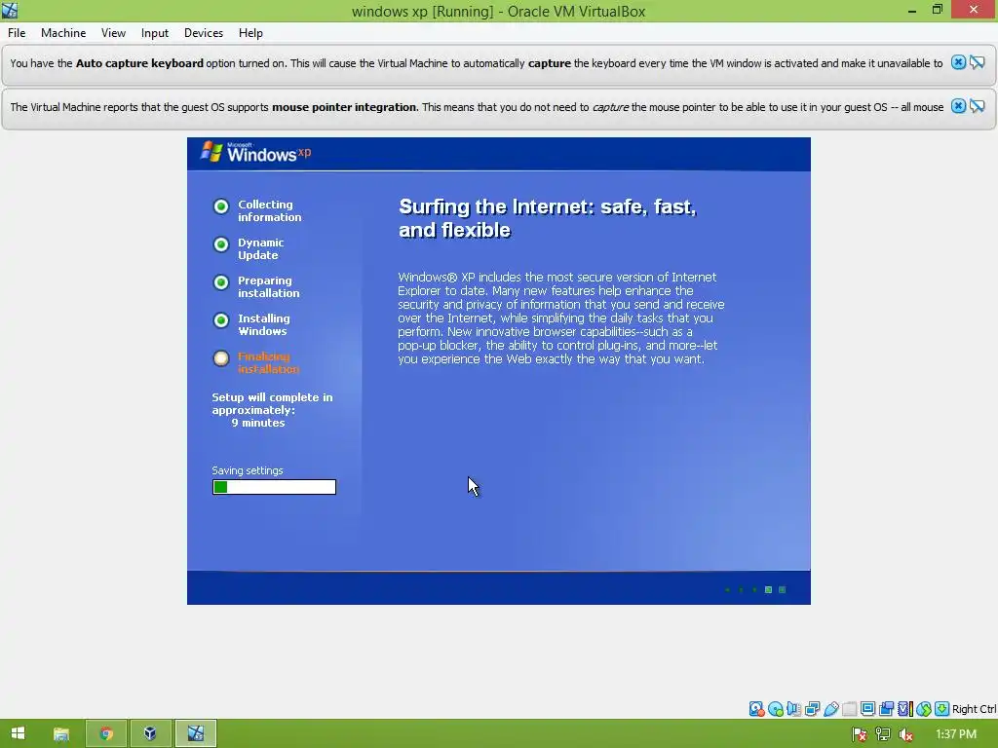Click the Windows XP logo banner
This screenshot has width=998, height=748.
(256, 153)
